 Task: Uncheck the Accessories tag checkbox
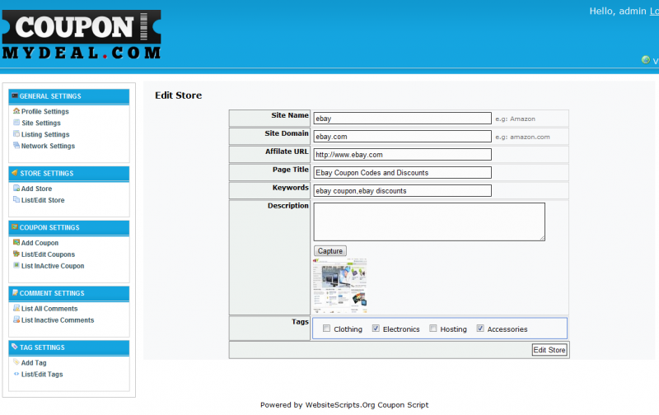[x=480, y=329]
